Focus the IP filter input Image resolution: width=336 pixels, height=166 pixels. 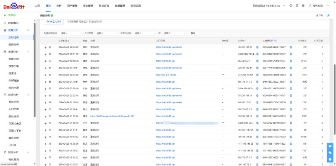[x=173, y=34]
